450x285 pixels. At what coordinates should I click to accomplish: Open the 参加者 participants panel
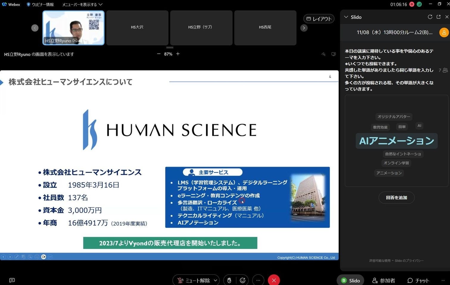384,280
